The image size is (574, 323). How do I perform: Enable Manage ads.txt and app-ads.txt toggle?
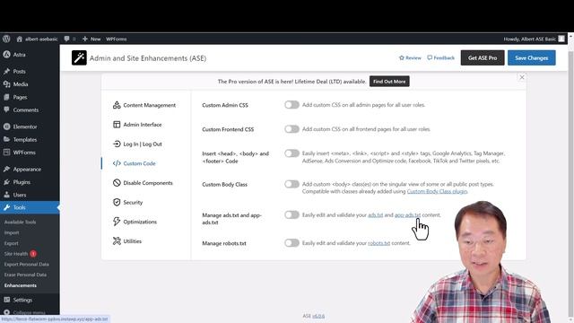click(x=291, y=214)
